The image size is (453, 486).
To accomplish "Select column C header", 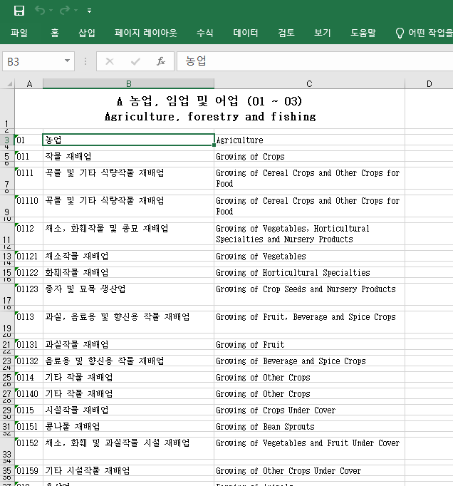I will [309, 83].
